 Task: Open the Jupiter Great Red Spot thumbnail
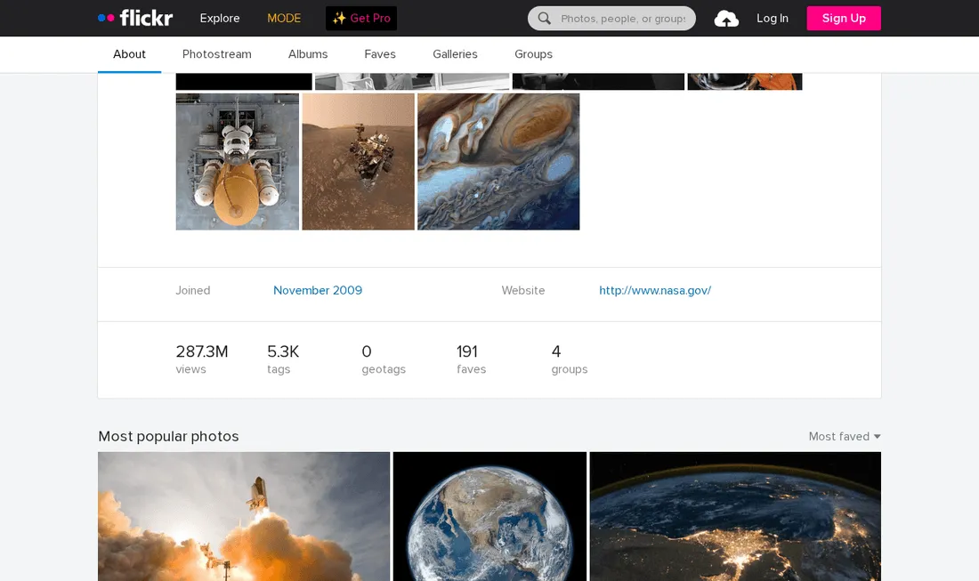click(x=498, y=162)
